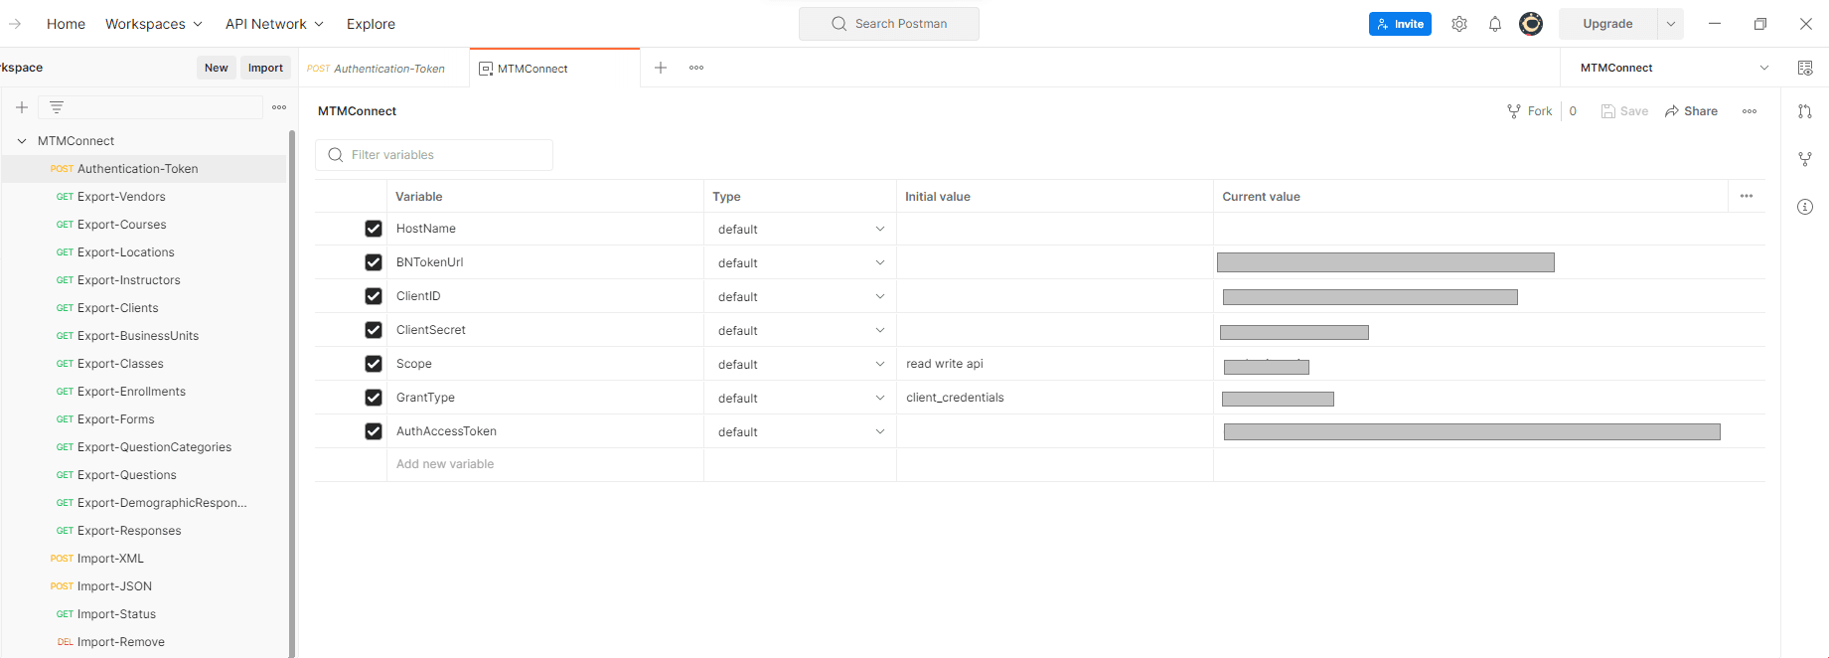Open the Export-Responses GET request

[144, 531]
